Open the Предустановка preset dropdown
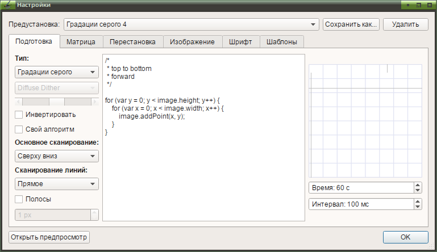Image resolution: width=437 pixels, height=252 pixels. pyautogui.click(x=192, y=24)
